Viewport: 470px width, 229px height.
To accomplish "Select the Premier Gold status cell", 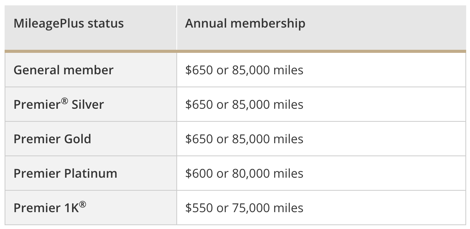I will (90, 139).
